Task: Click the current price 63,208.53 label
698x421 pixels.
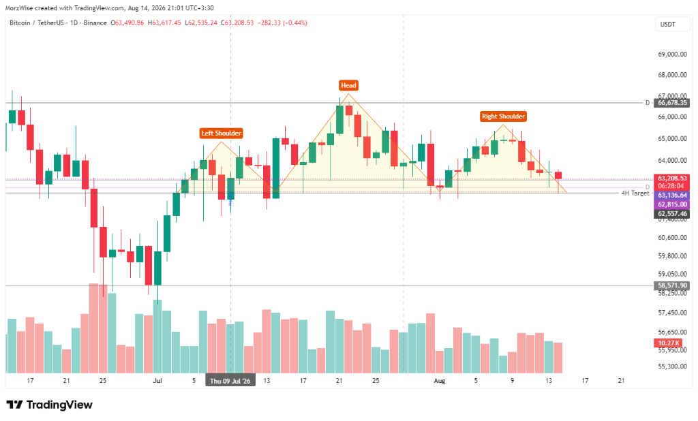Action: click(672, 178)
